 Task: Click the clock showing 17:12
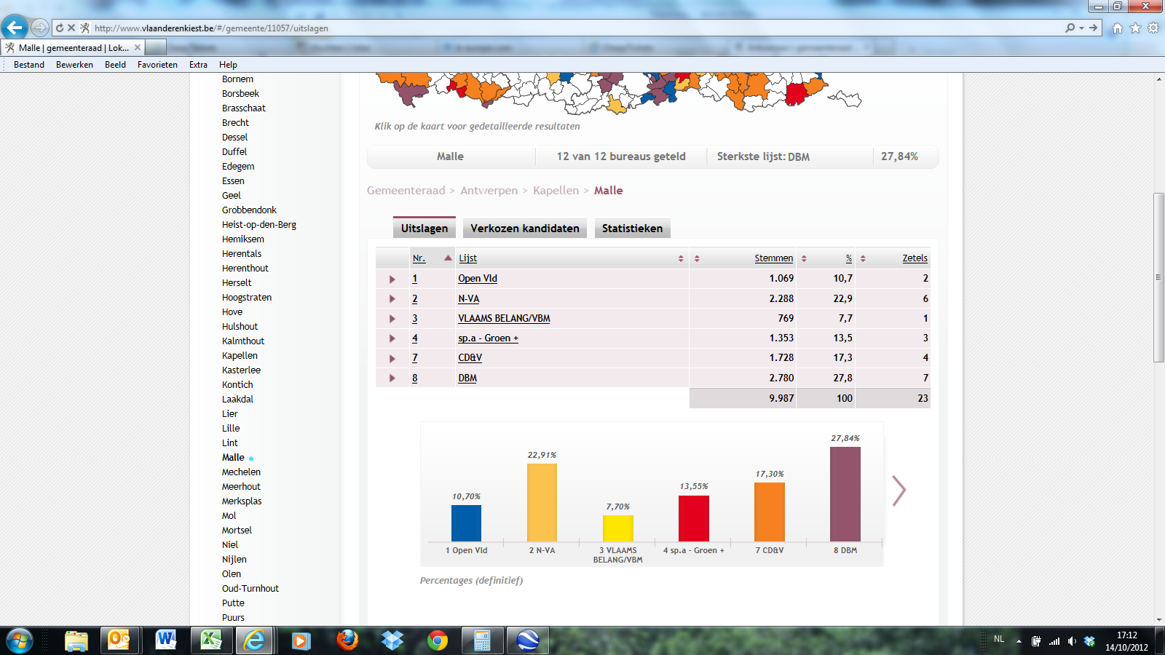coord(1126,635)
